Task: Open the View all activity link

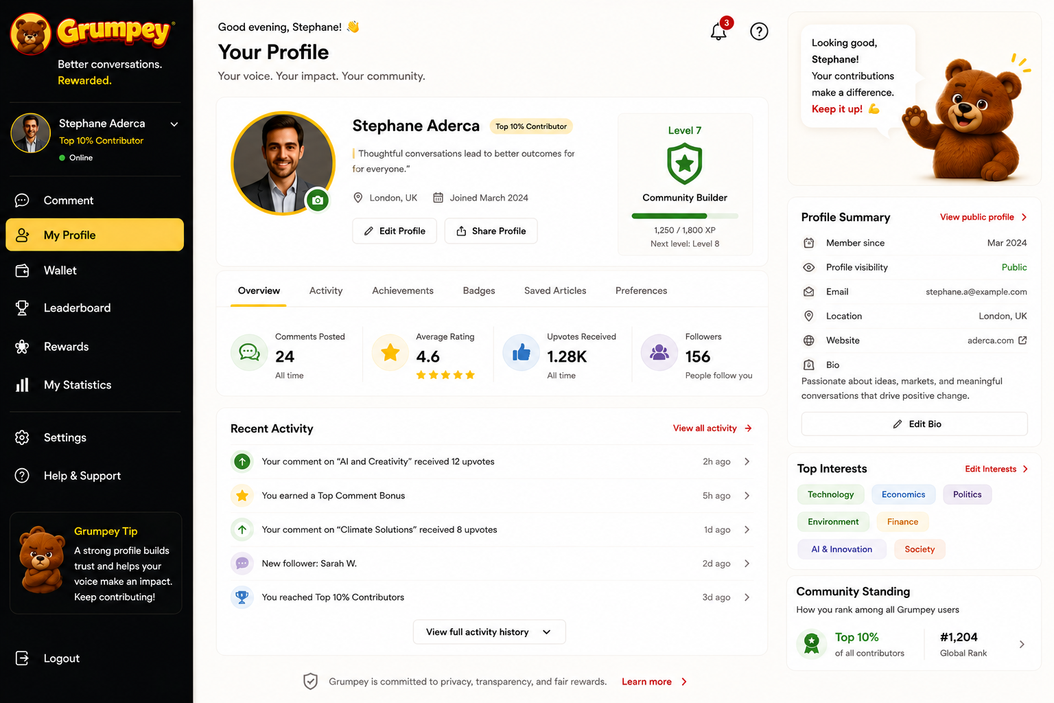Action: point(712,428)
